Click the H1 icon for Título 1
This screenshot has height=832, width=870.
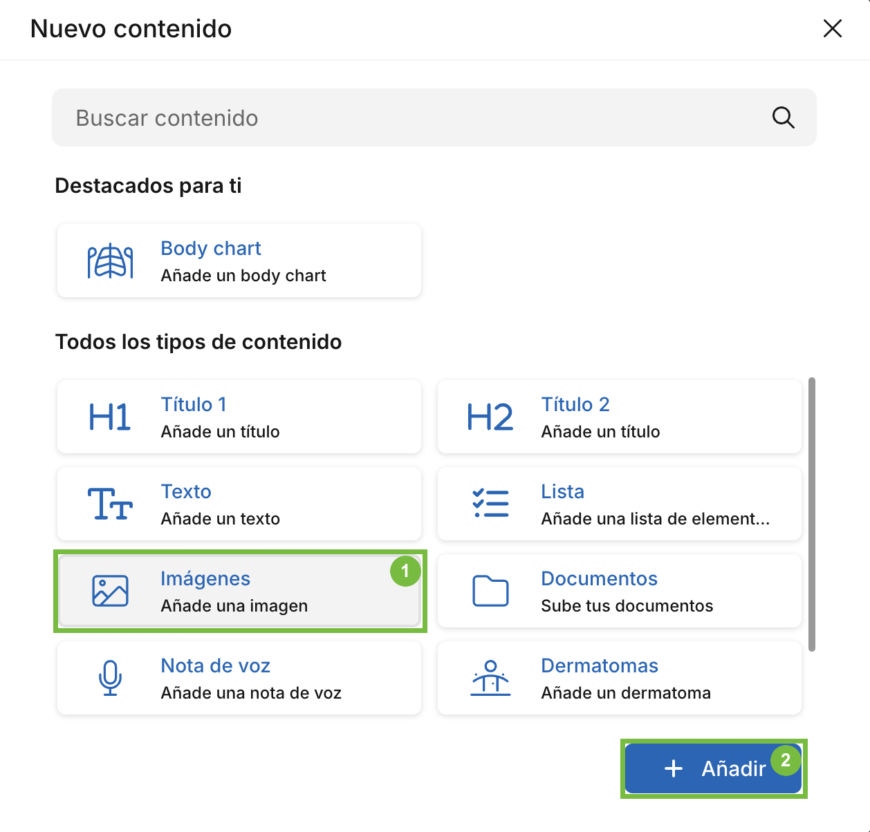point(110,417)
